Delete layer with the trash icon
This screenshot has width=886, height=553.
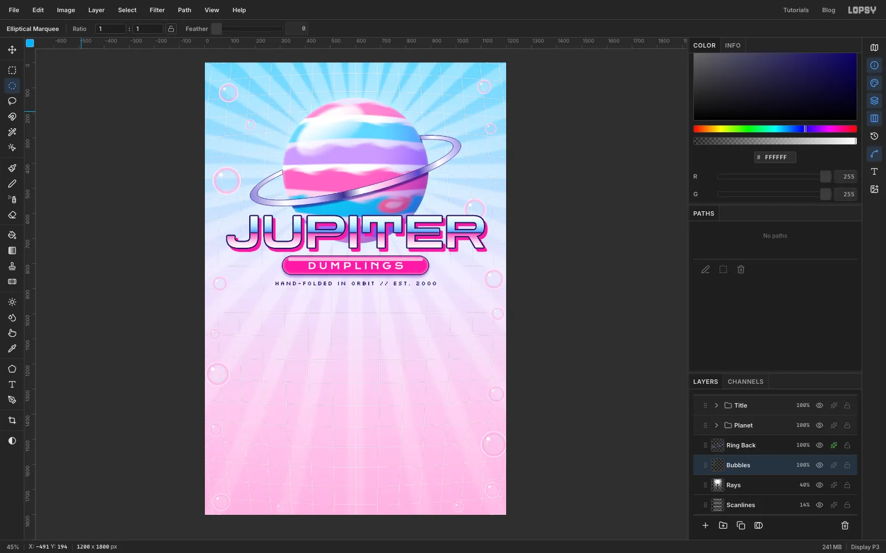(845, 525)
